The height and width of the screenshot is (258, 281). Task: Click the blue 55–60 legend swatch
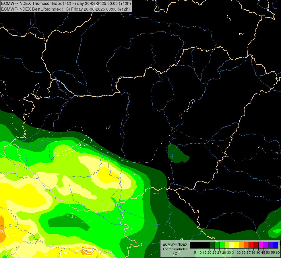tap(276, 245)
